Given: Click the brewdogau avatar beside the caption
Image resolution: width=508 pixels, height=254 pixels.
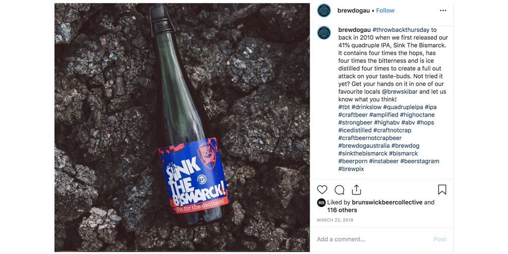Looking at the screenshot, I should point(324,33).
